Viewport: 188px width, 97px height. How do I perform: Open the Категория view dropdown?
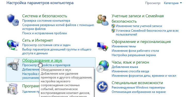[x=173, y=3]
